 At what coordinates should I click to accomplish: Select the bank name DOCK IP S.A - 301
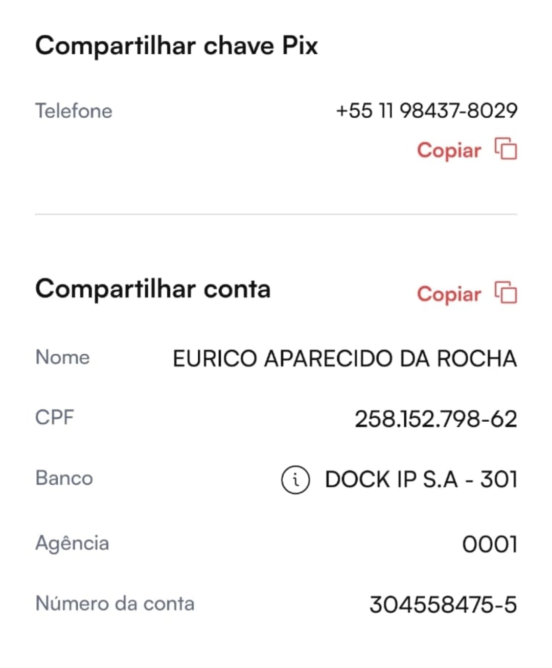[421, 480]
